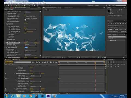Select the shape Rectangle tool
Image resolution: width=131 pixels, height=98 pixels.
(x=22, y=5)
